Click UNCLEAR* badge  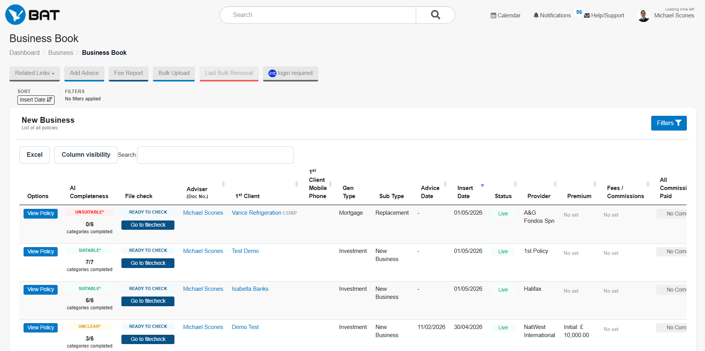click(x=89, y=327)
